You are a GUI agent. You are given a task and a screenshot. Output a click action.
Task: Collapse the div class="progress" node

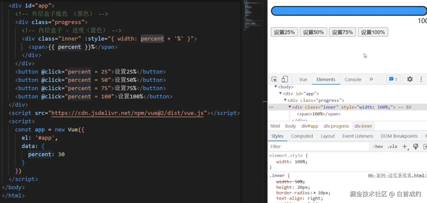(285, 100)
